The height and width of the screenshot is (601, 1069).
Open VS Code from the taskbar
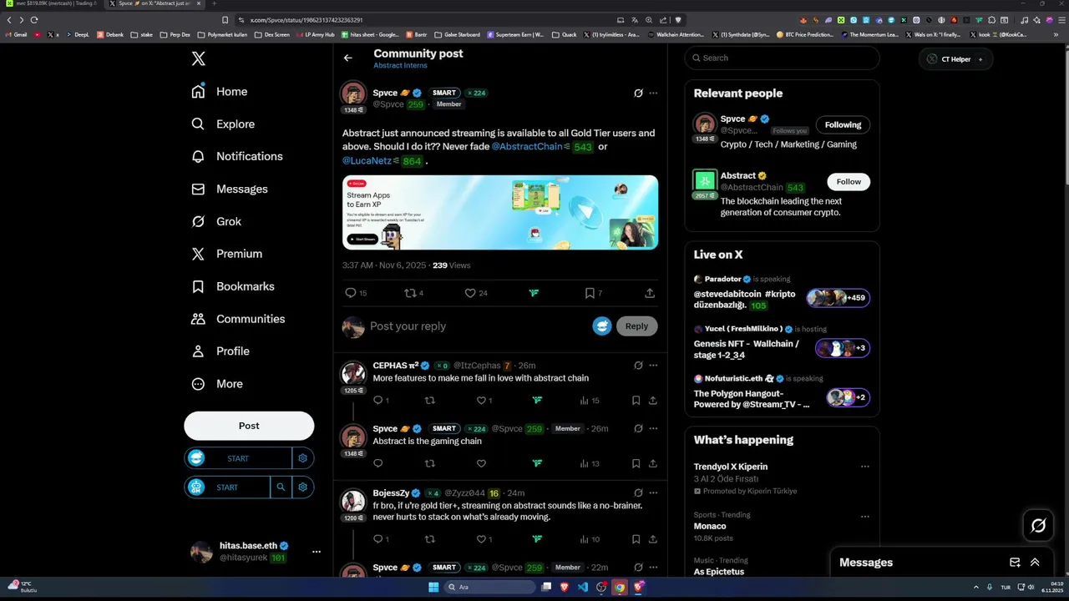tap(583, 587)
